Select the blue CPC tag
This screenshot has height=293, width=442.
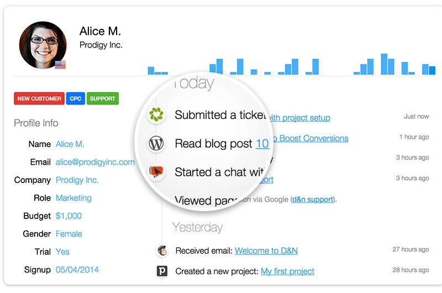[x=75, y=99]
